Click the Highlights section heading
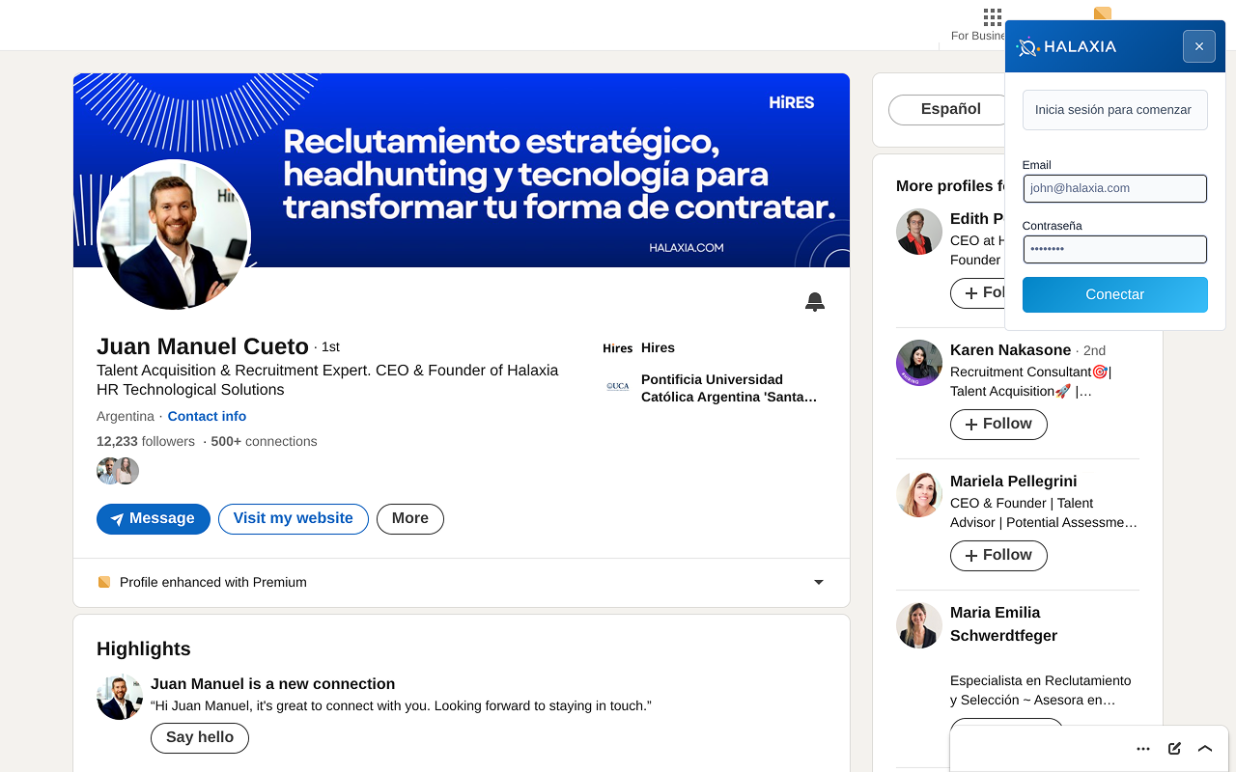This screenshot has width=1236, height=772. [144, 648]
